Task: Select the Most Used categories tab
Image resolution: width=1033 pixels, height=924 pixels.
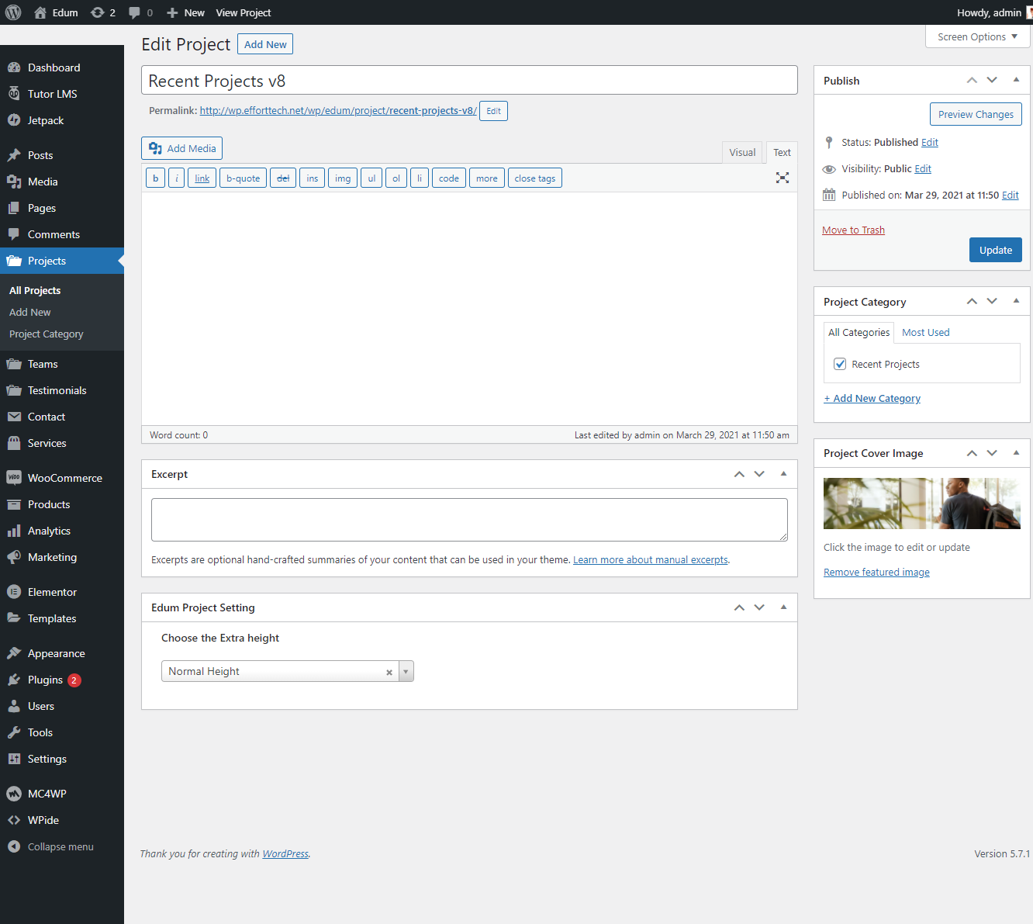Action: click(x=925, y=332)
